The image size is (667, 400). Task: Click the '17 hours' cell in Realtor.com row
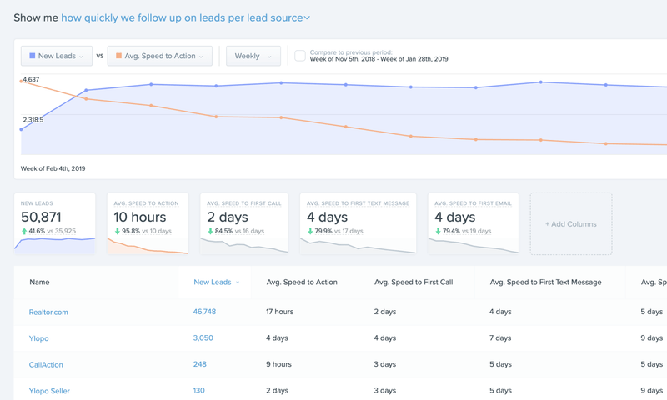(280, 312)
